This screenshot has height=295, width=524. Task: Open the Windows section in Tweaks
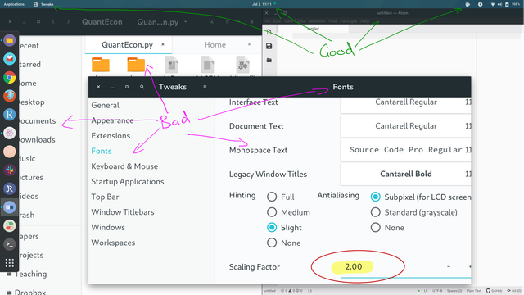pyautogui.click(x=108, y=228)
